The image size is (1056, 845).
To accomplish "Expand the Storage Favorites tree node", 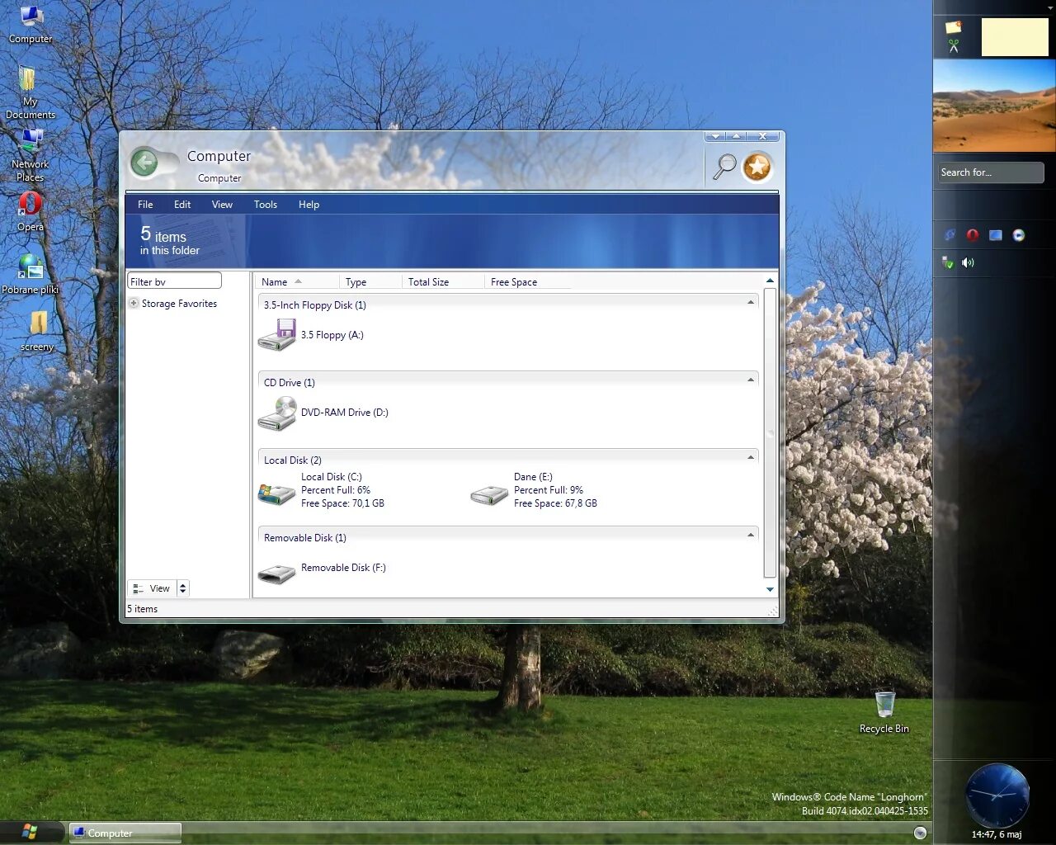I will click(x=134, y=304).
